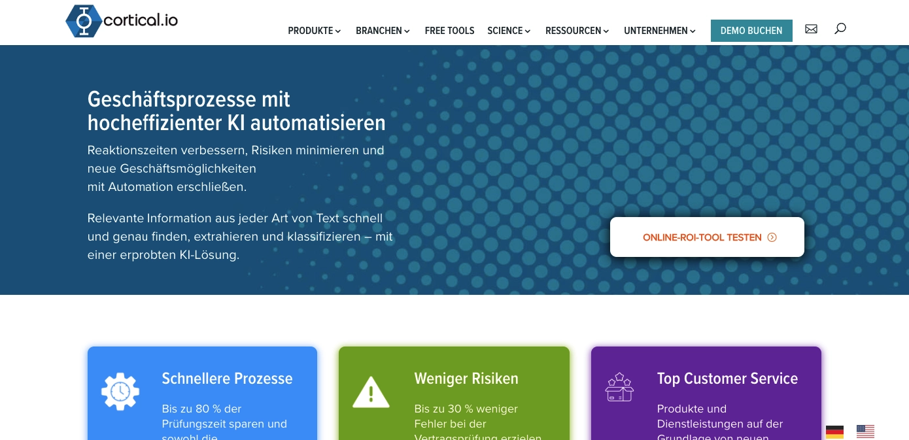
Task: Click the Weniger Risiken card heading
Action: pyautogui.click(x=466, y=379)
